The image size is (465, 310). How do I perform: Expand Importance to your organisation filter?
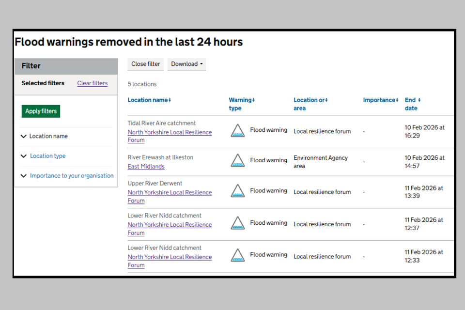click(71, 176)
